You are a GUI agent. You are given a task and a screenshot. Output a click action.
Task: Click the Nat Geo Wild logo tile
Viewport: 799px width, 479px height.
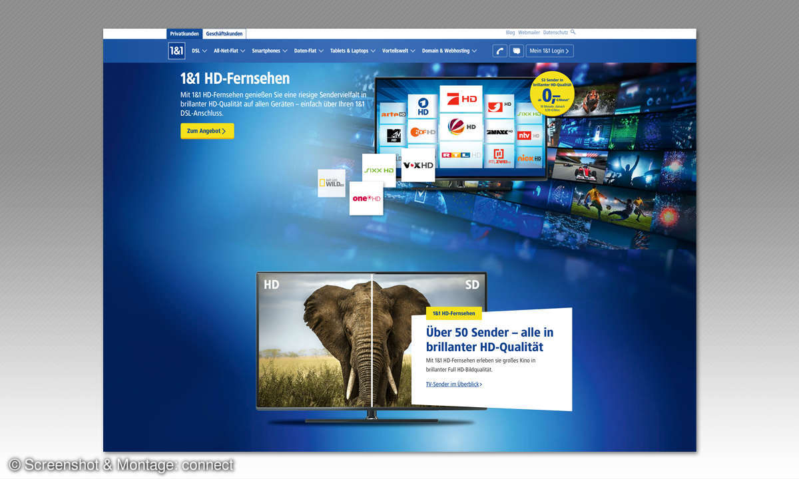332,183
